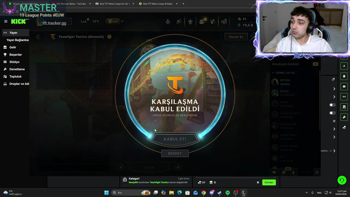
Task: Collapse the GENEL (2/14) friends group
Action: pyautogui.click(x=283, y=73)
